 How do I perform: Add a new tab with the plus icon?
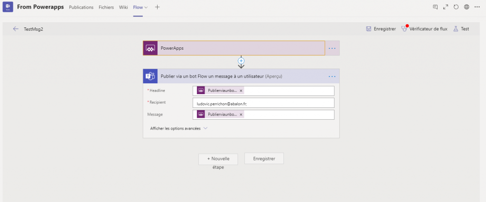pyautogui.click(x=157, y=7)
